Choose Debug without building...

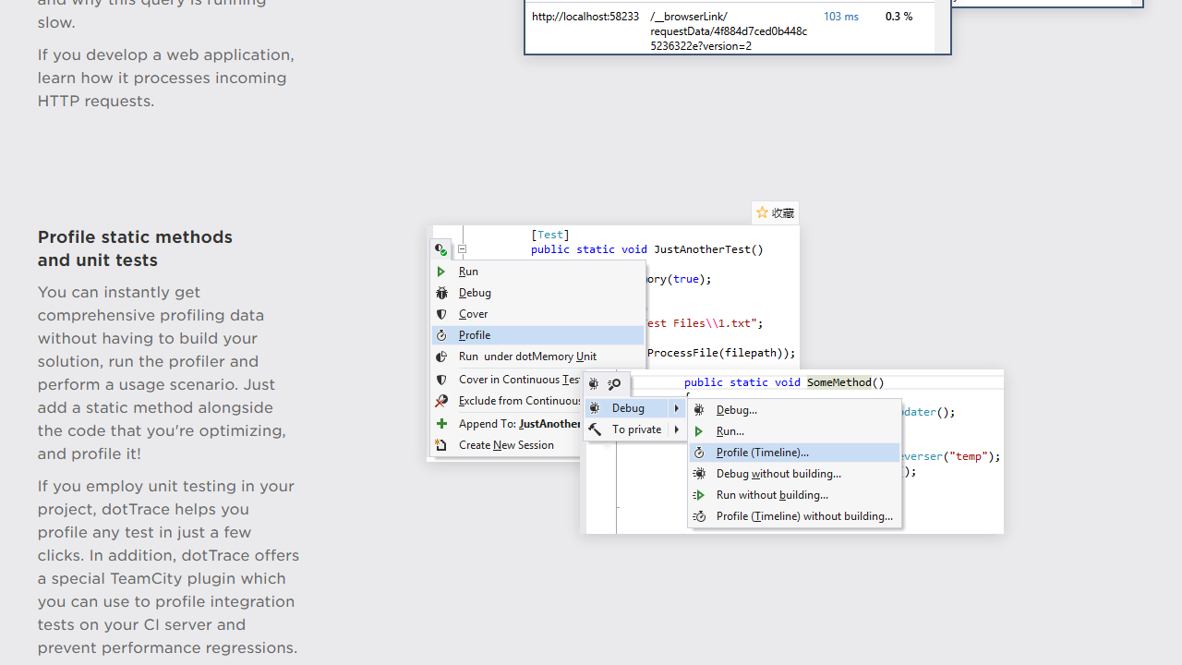794,474
